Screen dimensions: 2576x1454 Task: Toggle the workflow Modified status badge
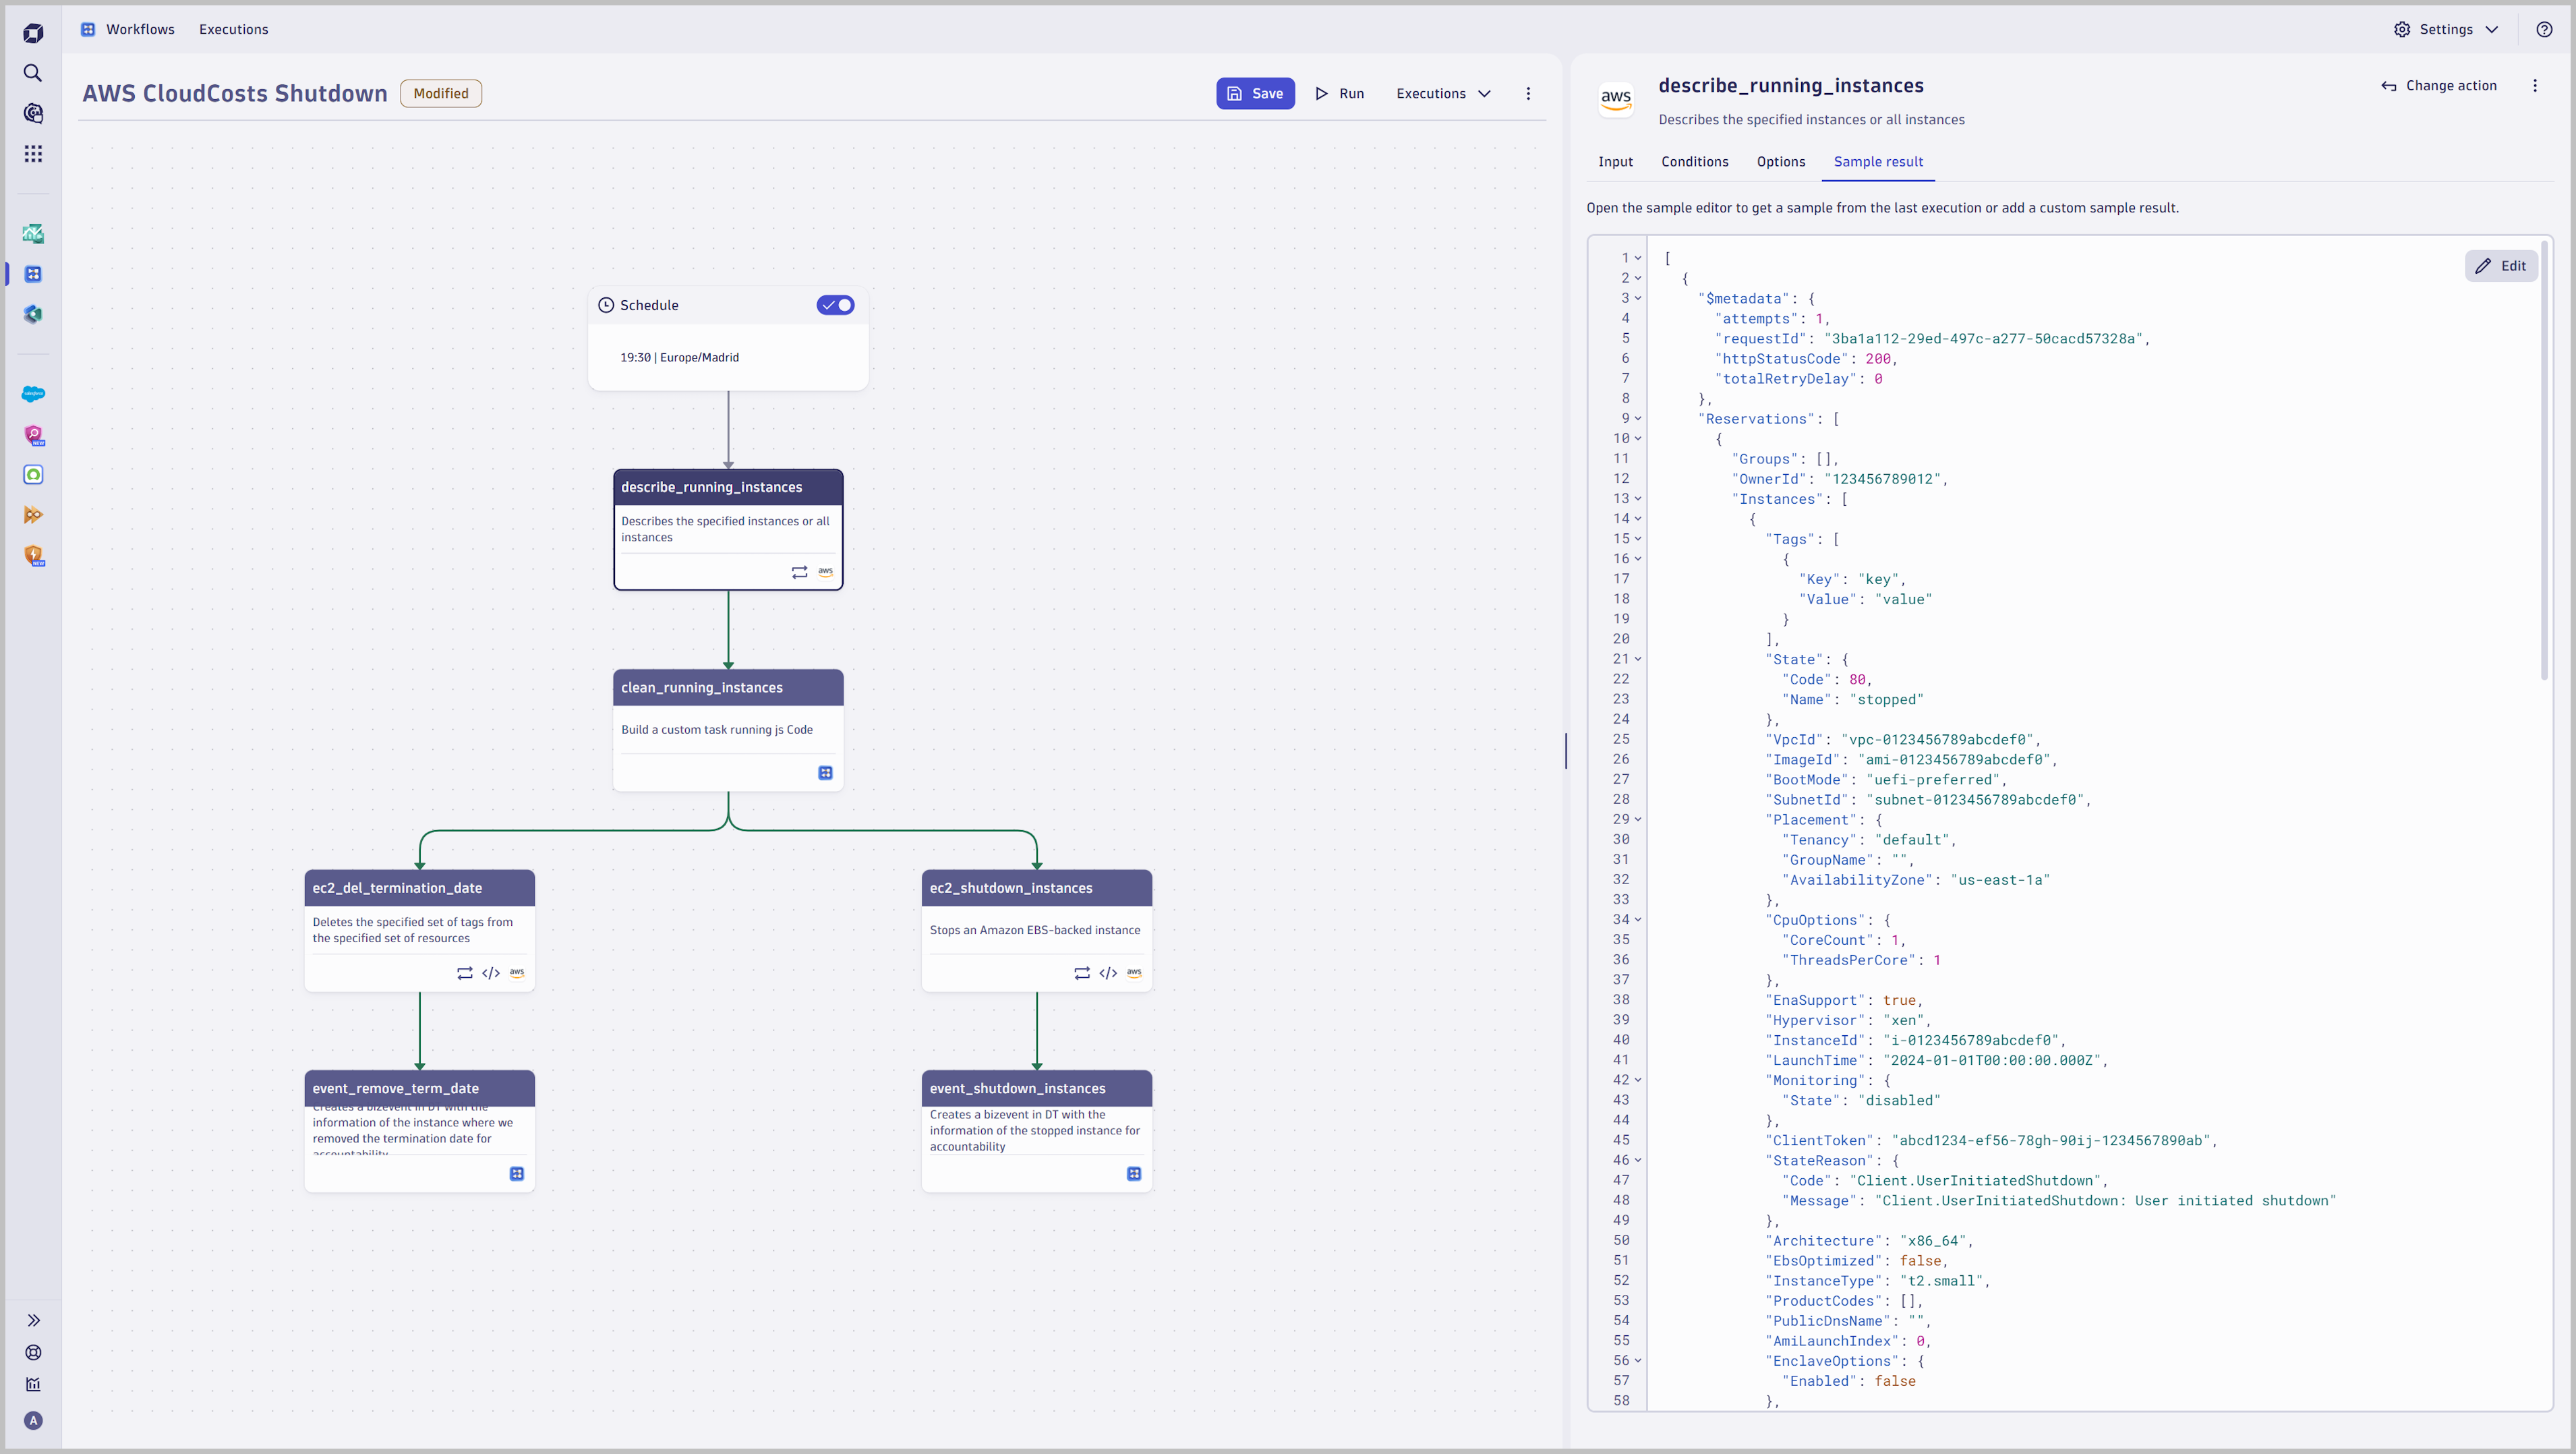click(439, 92)
